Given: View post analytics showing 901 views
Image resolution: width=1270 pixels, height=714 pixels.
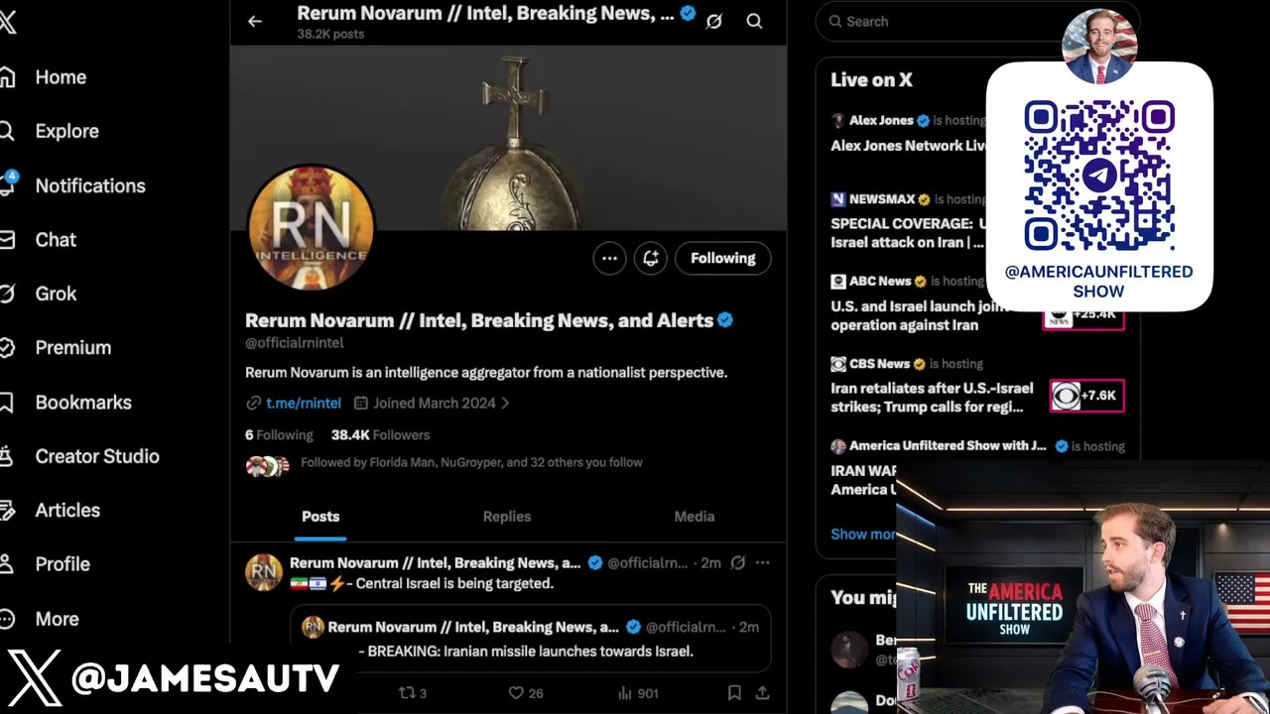Looking at the screenshot, I should click(x=637, y=693).
